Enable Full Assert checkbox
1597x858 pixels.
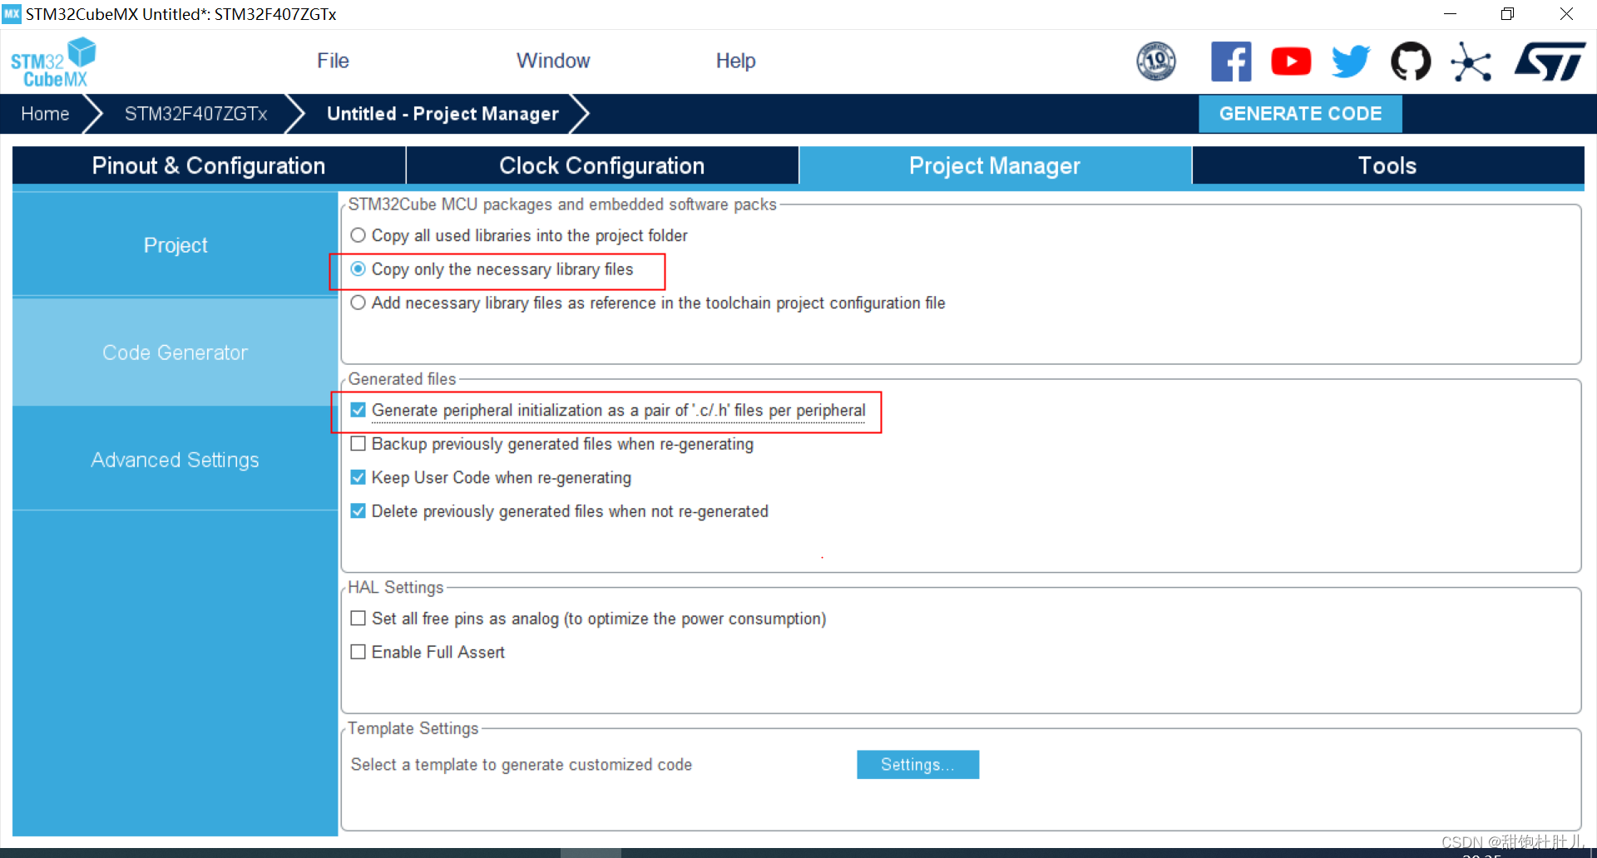[x=358, y=652]
